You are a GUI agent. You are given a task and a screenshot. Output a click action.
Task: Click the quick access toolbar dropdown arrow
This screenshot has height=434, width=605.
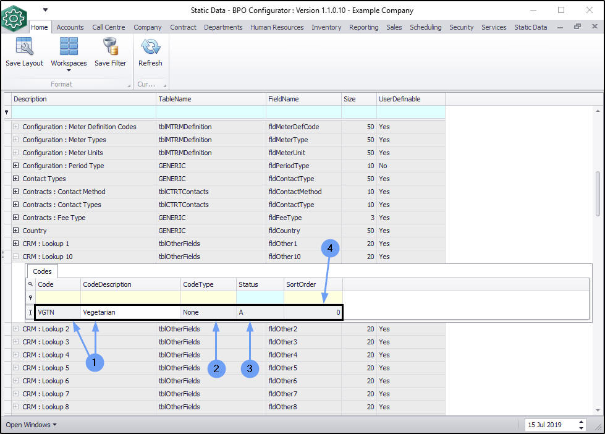(x=45, y=10)
